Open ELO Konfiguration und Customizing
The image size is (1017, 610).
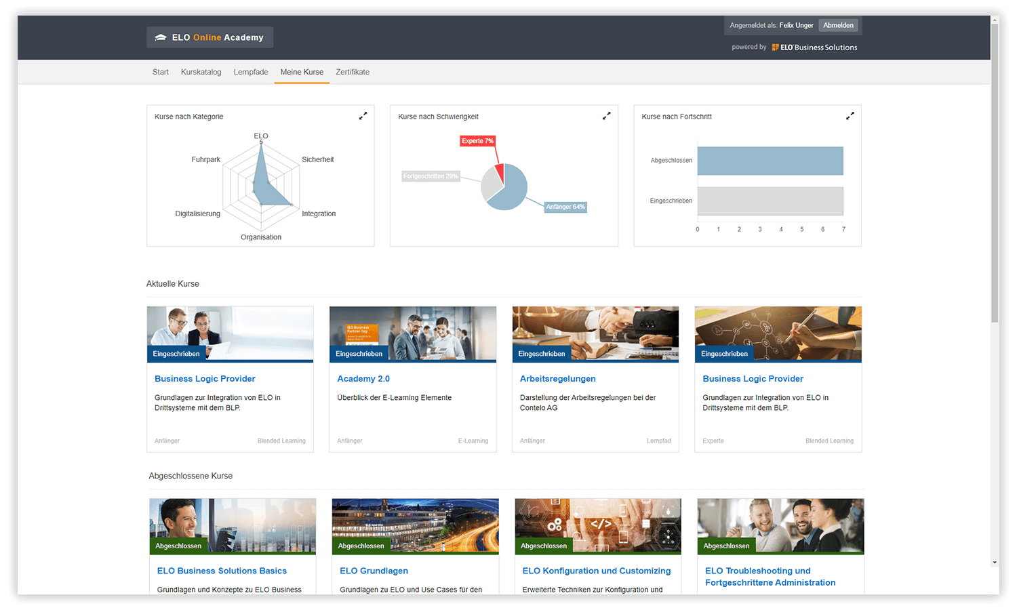[597, 571]
